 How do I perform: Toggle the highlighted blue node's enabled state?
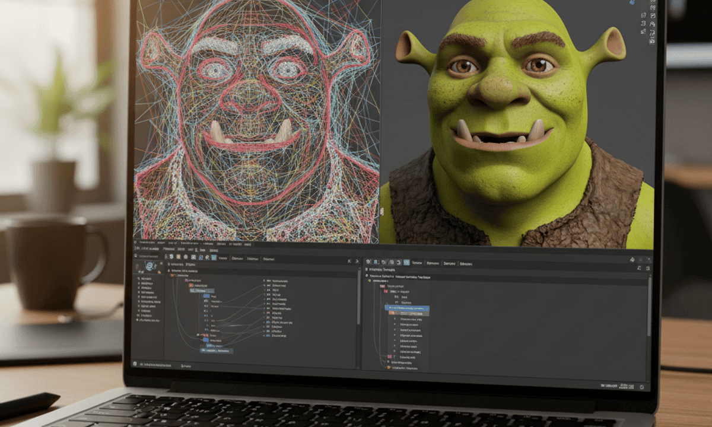407,308
